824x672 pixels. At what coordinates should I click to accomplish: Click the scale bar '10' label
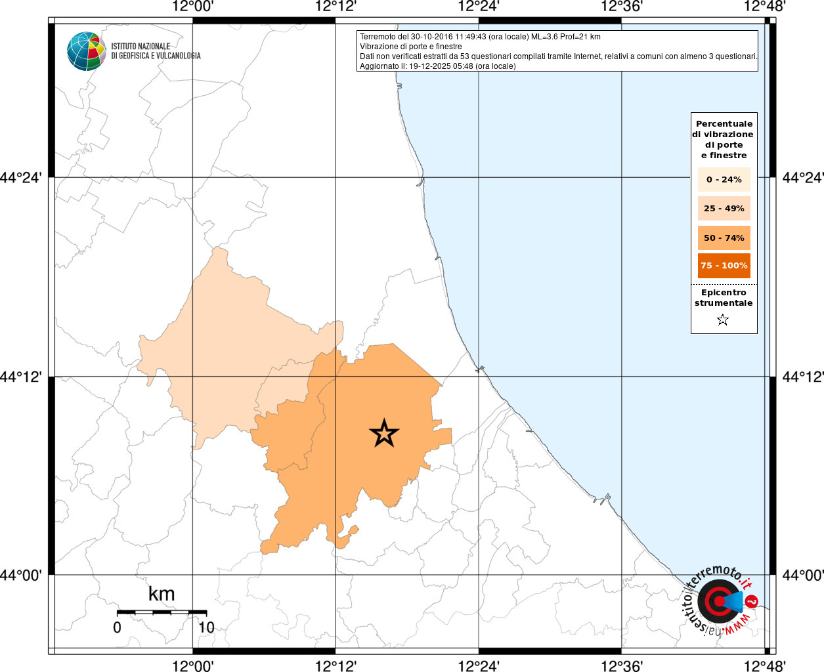tap(206, 627)
